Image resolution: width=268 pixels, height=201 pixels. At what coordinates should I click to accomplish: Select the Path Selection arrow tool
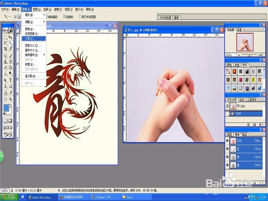pyautogui.click(x=5, y=80)
